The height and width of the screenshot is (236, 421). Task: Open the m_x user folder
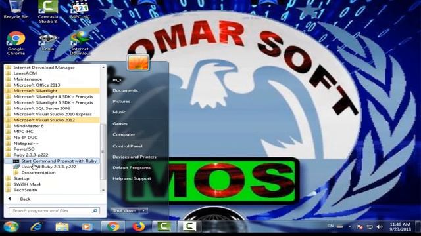click(x=117, y=80)
